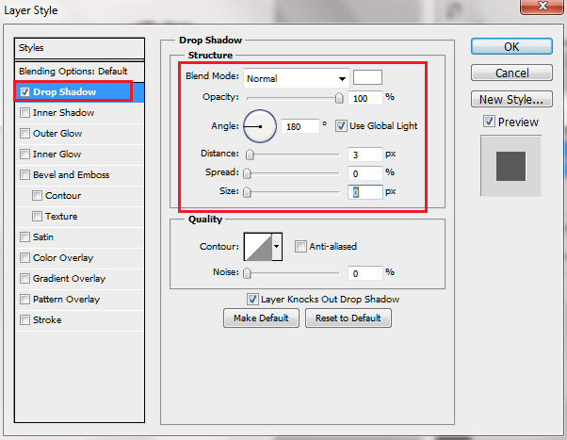
Task: Enable the Pattern Overlay checkbox
Action: point(24,300)
